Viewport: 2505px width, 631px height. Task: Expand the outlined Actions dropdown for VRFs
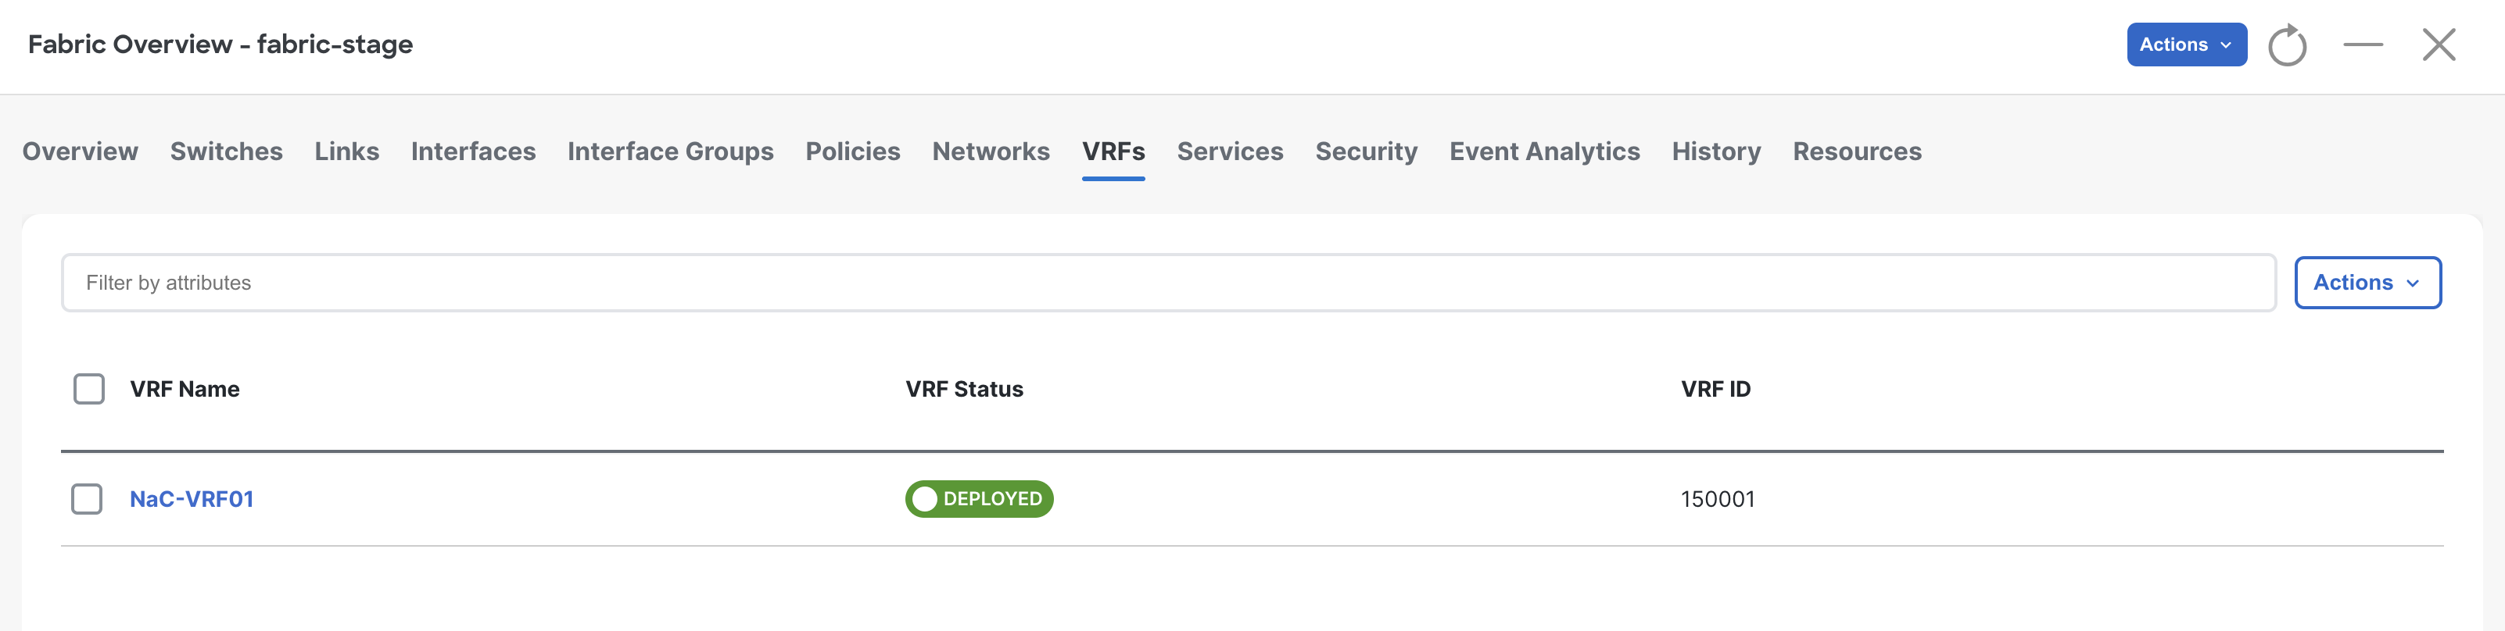(2368, 283)
